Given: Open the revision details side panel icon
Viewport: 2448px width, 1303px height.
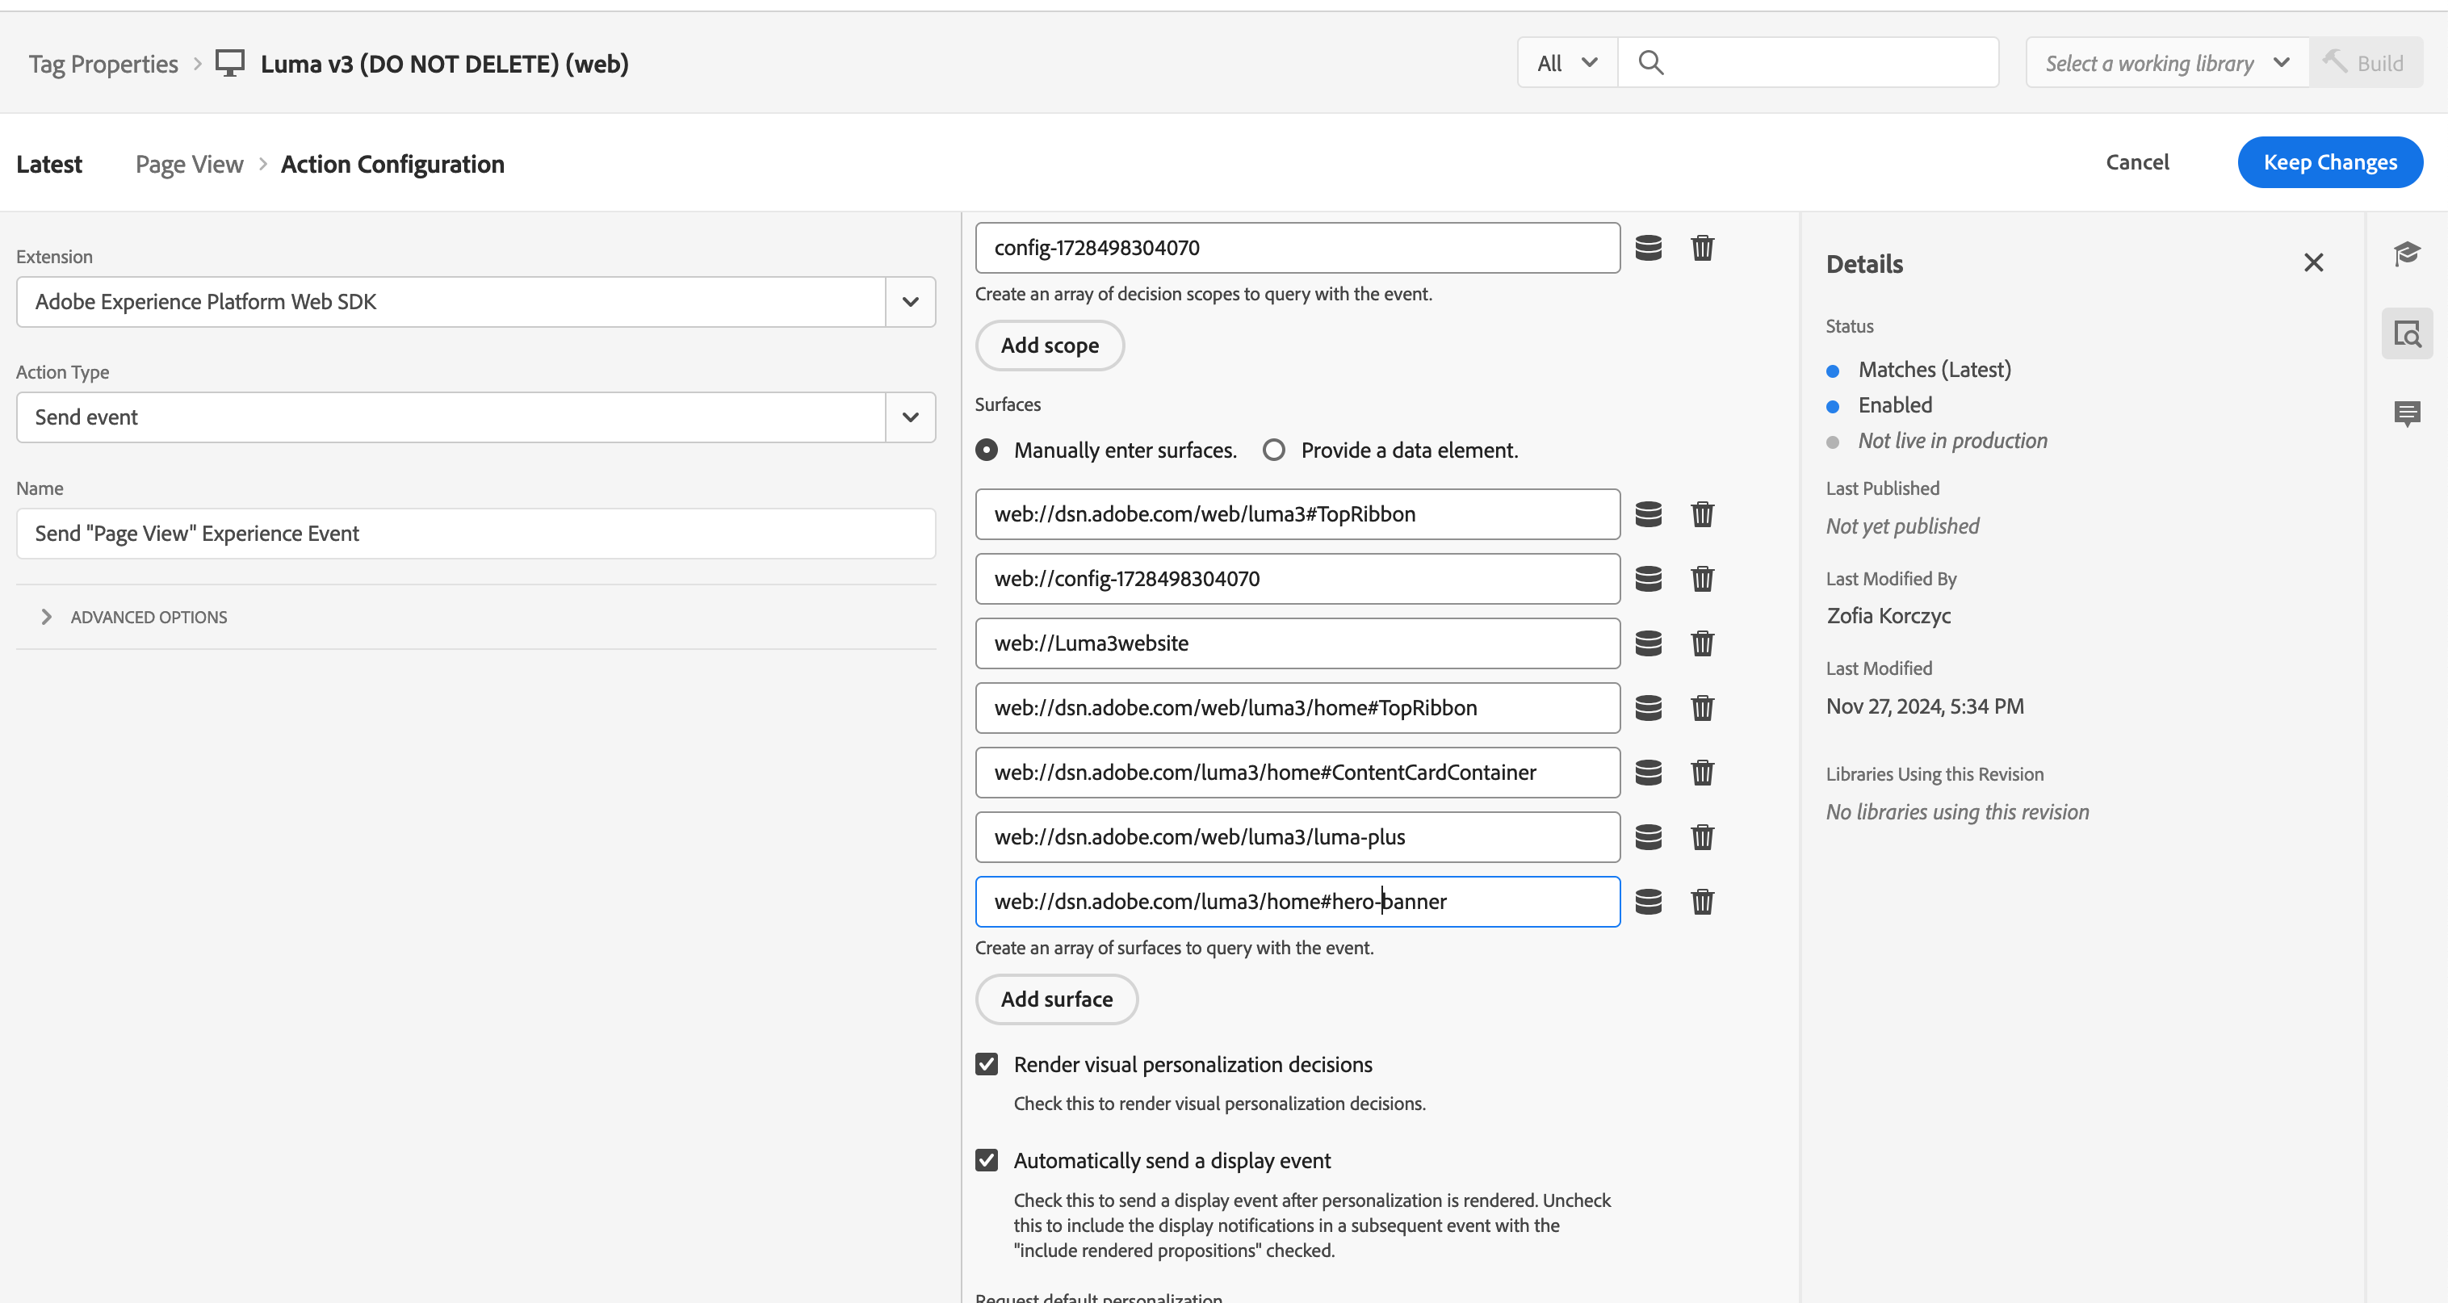Looking at the screenshot, I should (2407, 333).
